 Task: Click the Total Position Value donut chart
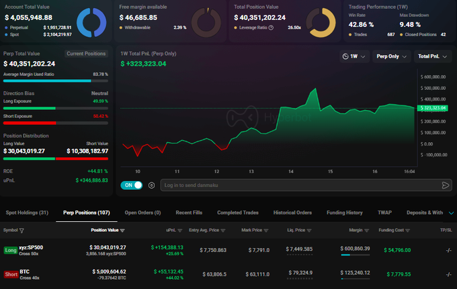(321, 22)
